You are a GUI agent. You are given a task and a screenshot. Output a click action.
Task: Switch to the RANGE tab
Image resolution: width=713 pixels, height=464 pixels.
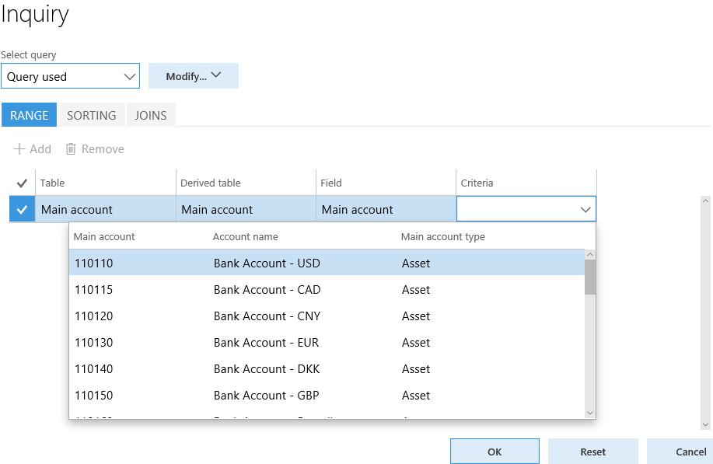(29, 115)
